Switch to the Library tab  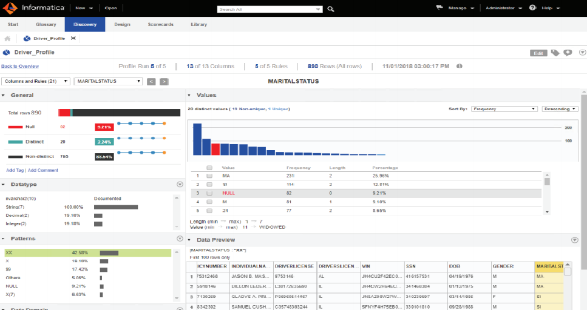pyautogui.click(x=198, y=24)
